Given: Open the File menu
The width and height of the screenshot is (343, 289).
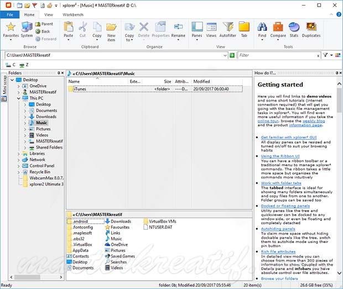Looking at the screenshot, I should 10,14.
